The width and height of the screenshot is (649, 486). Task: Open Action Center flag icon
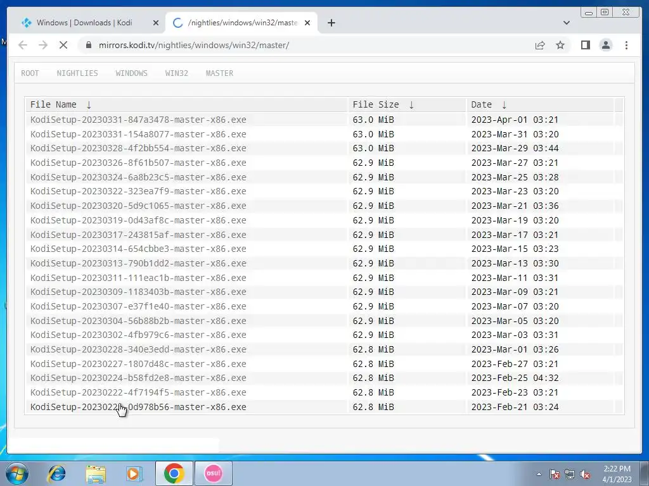pos(554,475)
